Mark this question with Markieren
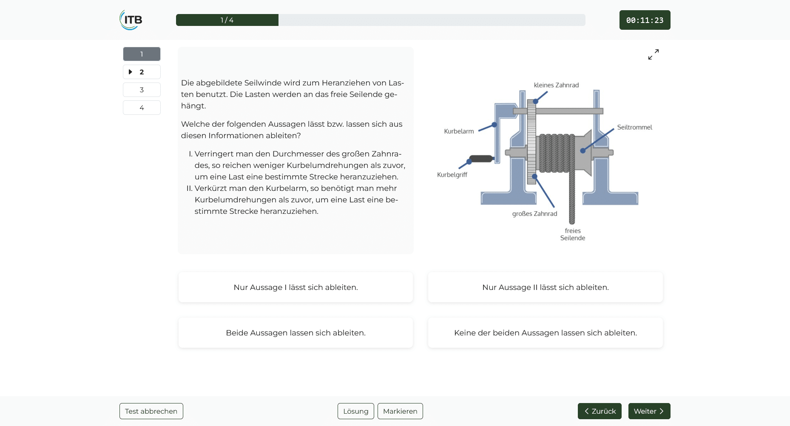The height and width of the screenshot is (426, 790). click(400, 411)
